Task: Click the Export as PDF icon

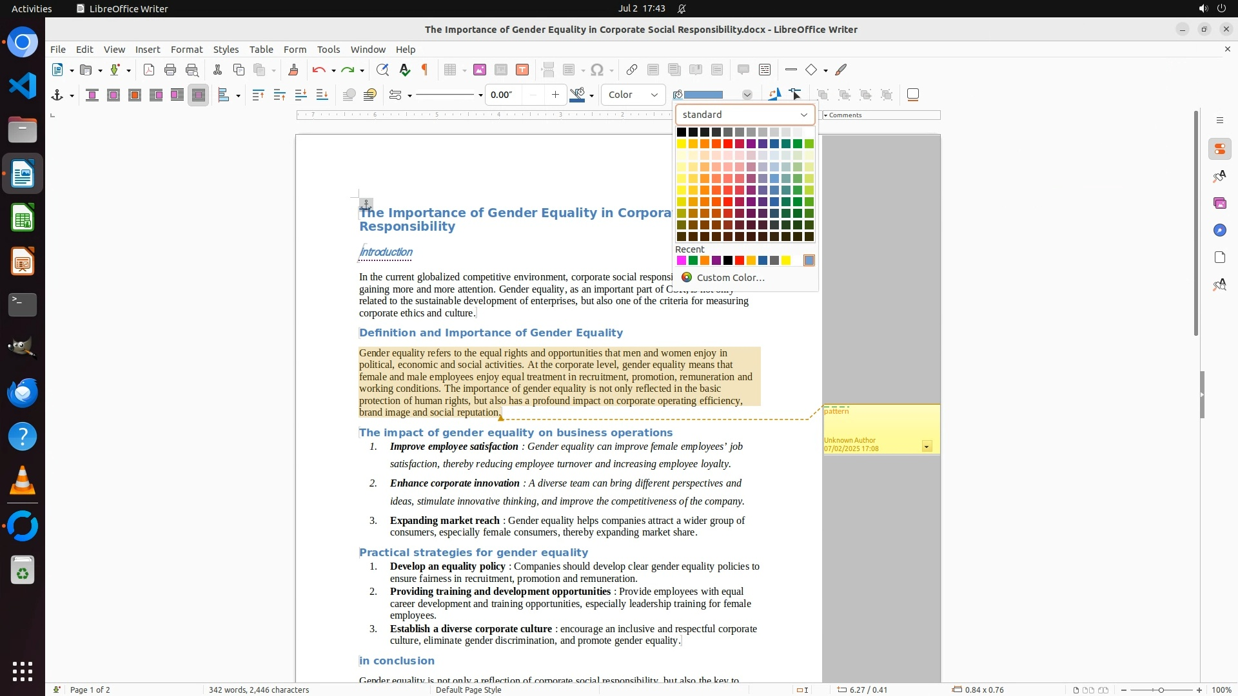Action: pos(149,70)
